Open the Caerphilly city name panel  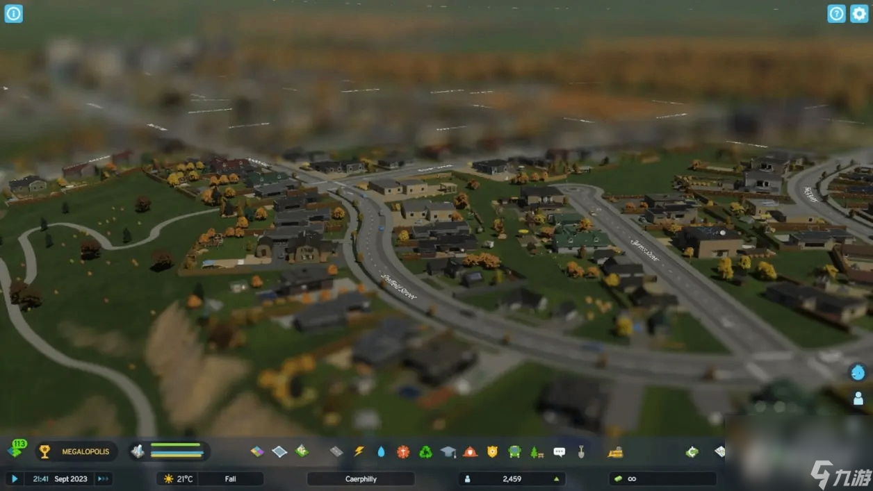click(x=361, y=478)
